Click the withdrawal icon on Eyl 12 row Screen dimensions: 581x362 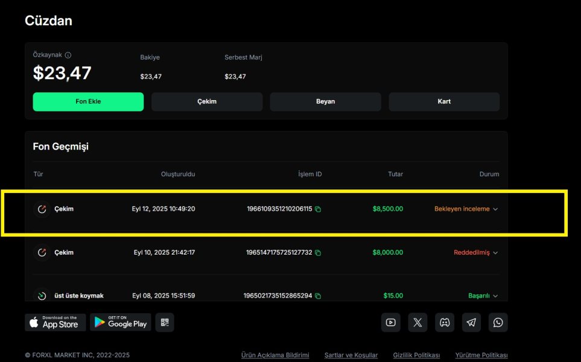[42, 209]
